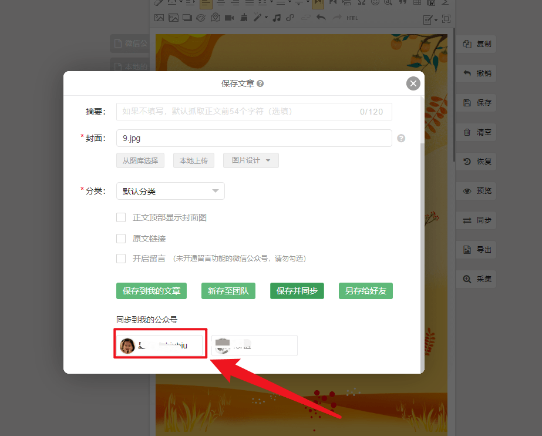542x436 pixels.
Task: Check the 原文链接 option
Action: point(121,239)
